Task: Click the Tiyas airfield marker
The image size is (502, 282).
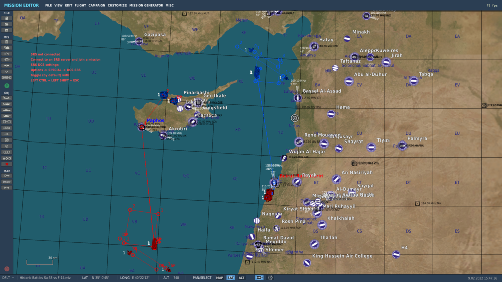Action: [371, 147]
